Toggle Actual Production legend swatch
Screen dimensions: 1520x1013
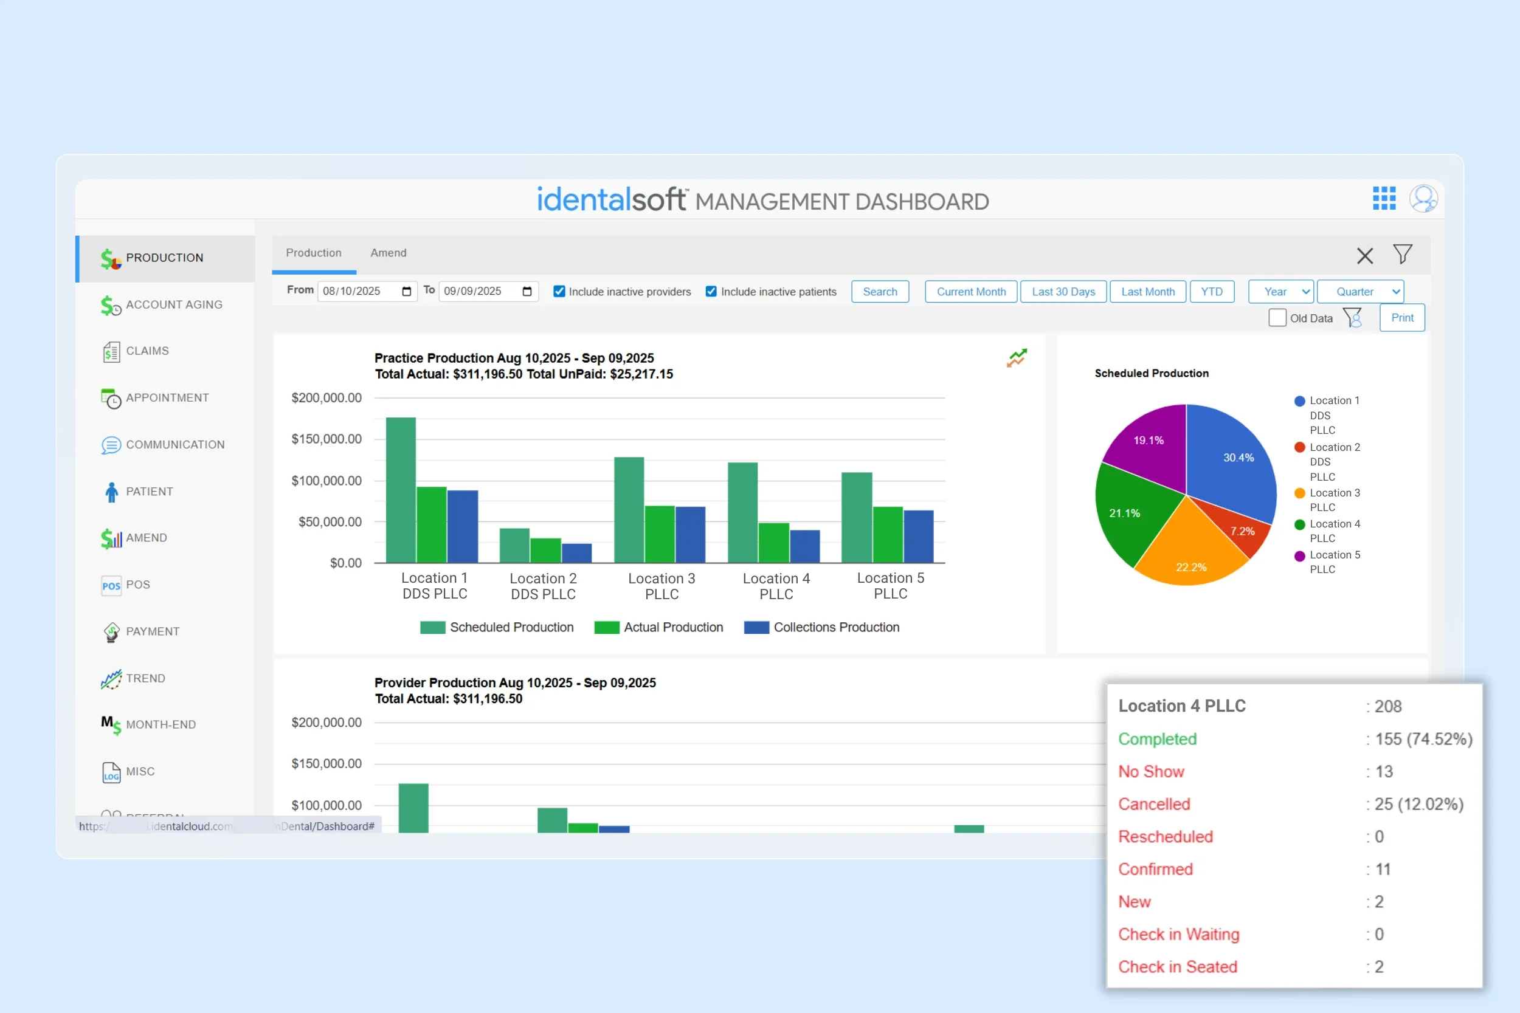tap(606, 627)
